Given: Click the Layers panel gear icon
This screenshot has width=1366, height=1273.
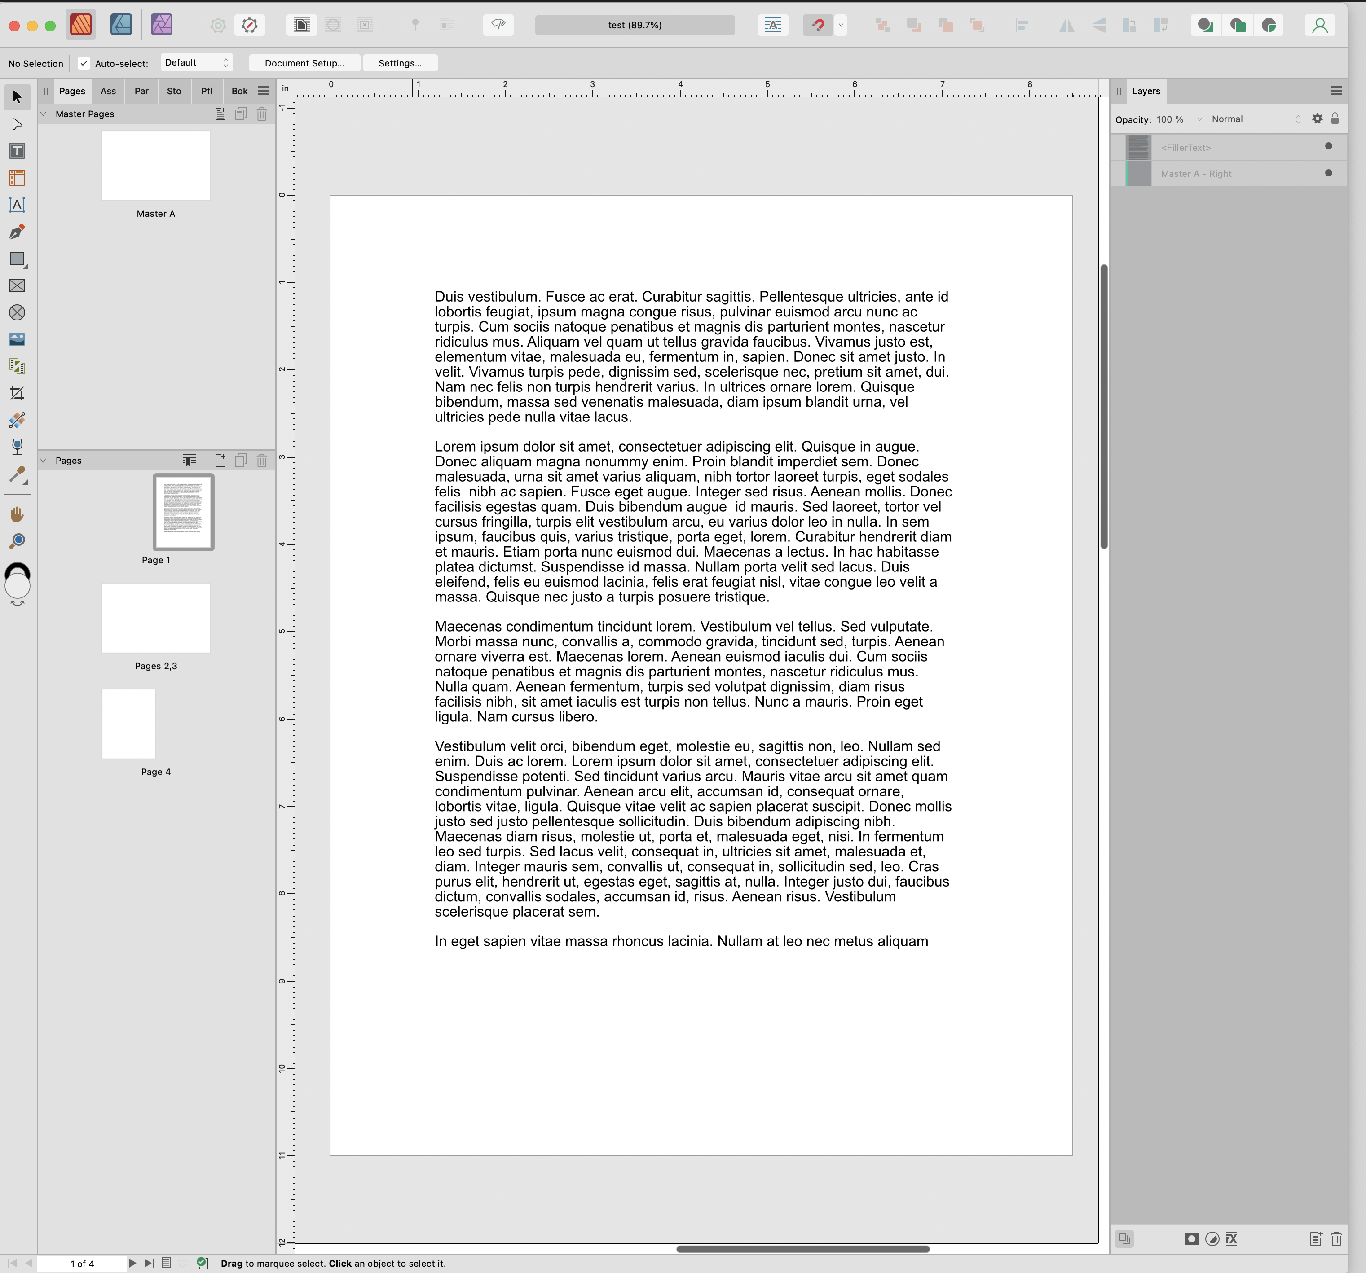Looking at the screenshot, I should (1317, 119).
